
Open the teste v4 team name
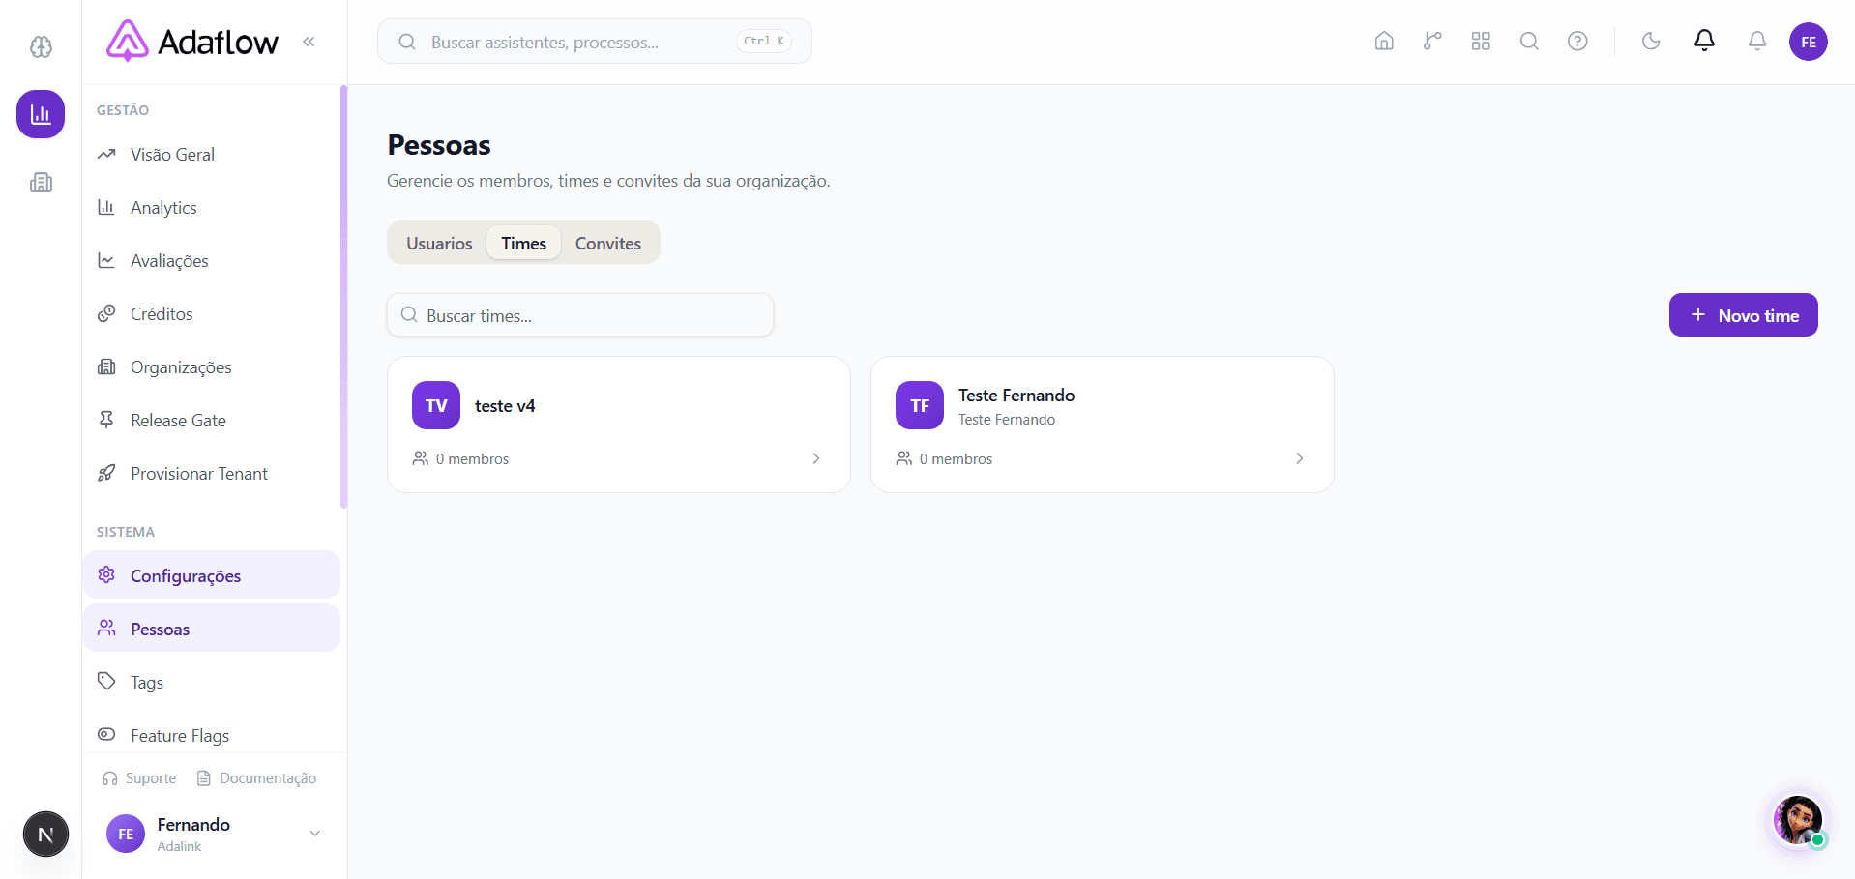[505, 406]
